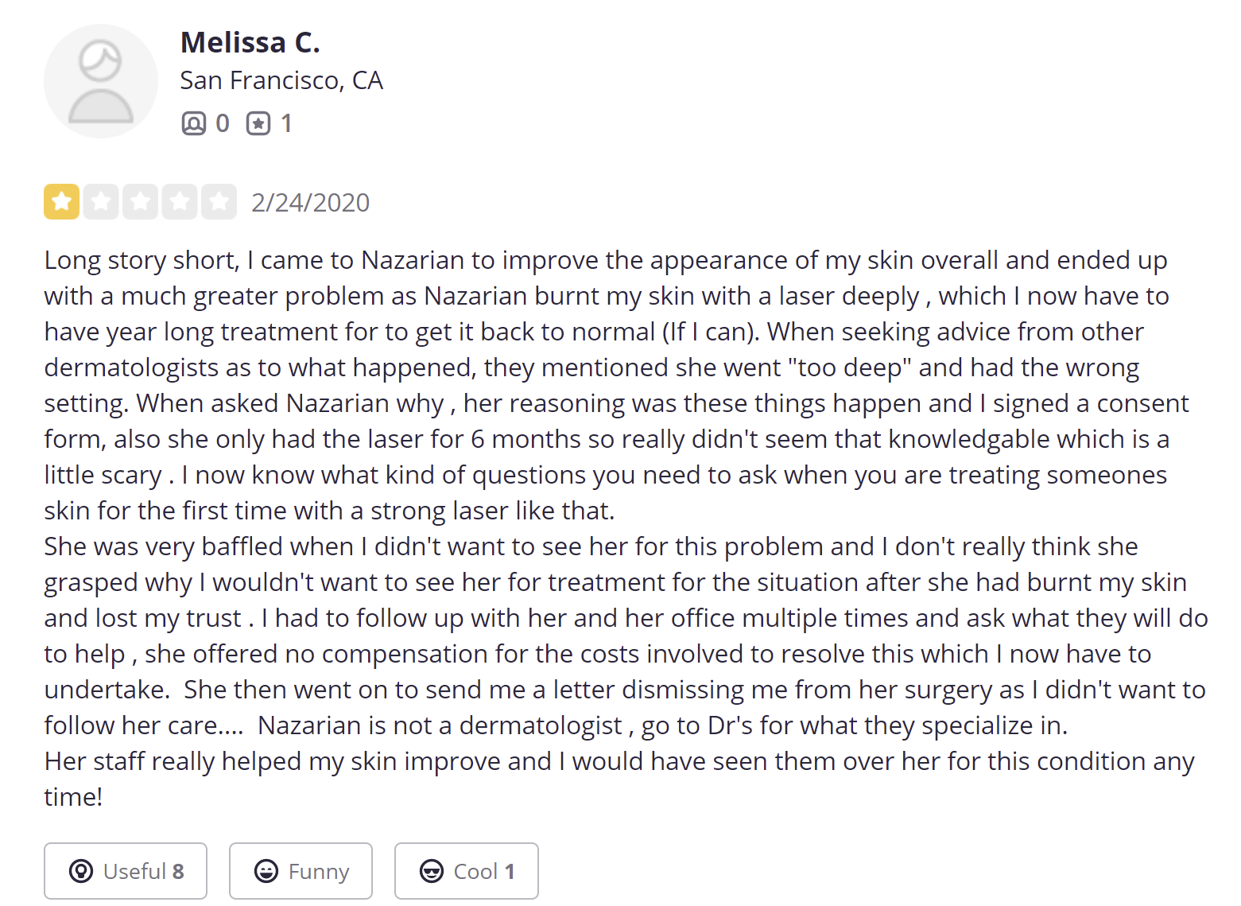The image size is (1241, 906).
Task: Open Melissa C. profile name link
Action: pos(250,42)
